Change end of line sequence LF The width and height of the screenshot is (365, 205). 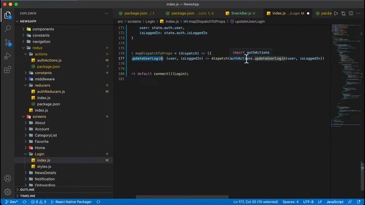(x=320, y=202)
